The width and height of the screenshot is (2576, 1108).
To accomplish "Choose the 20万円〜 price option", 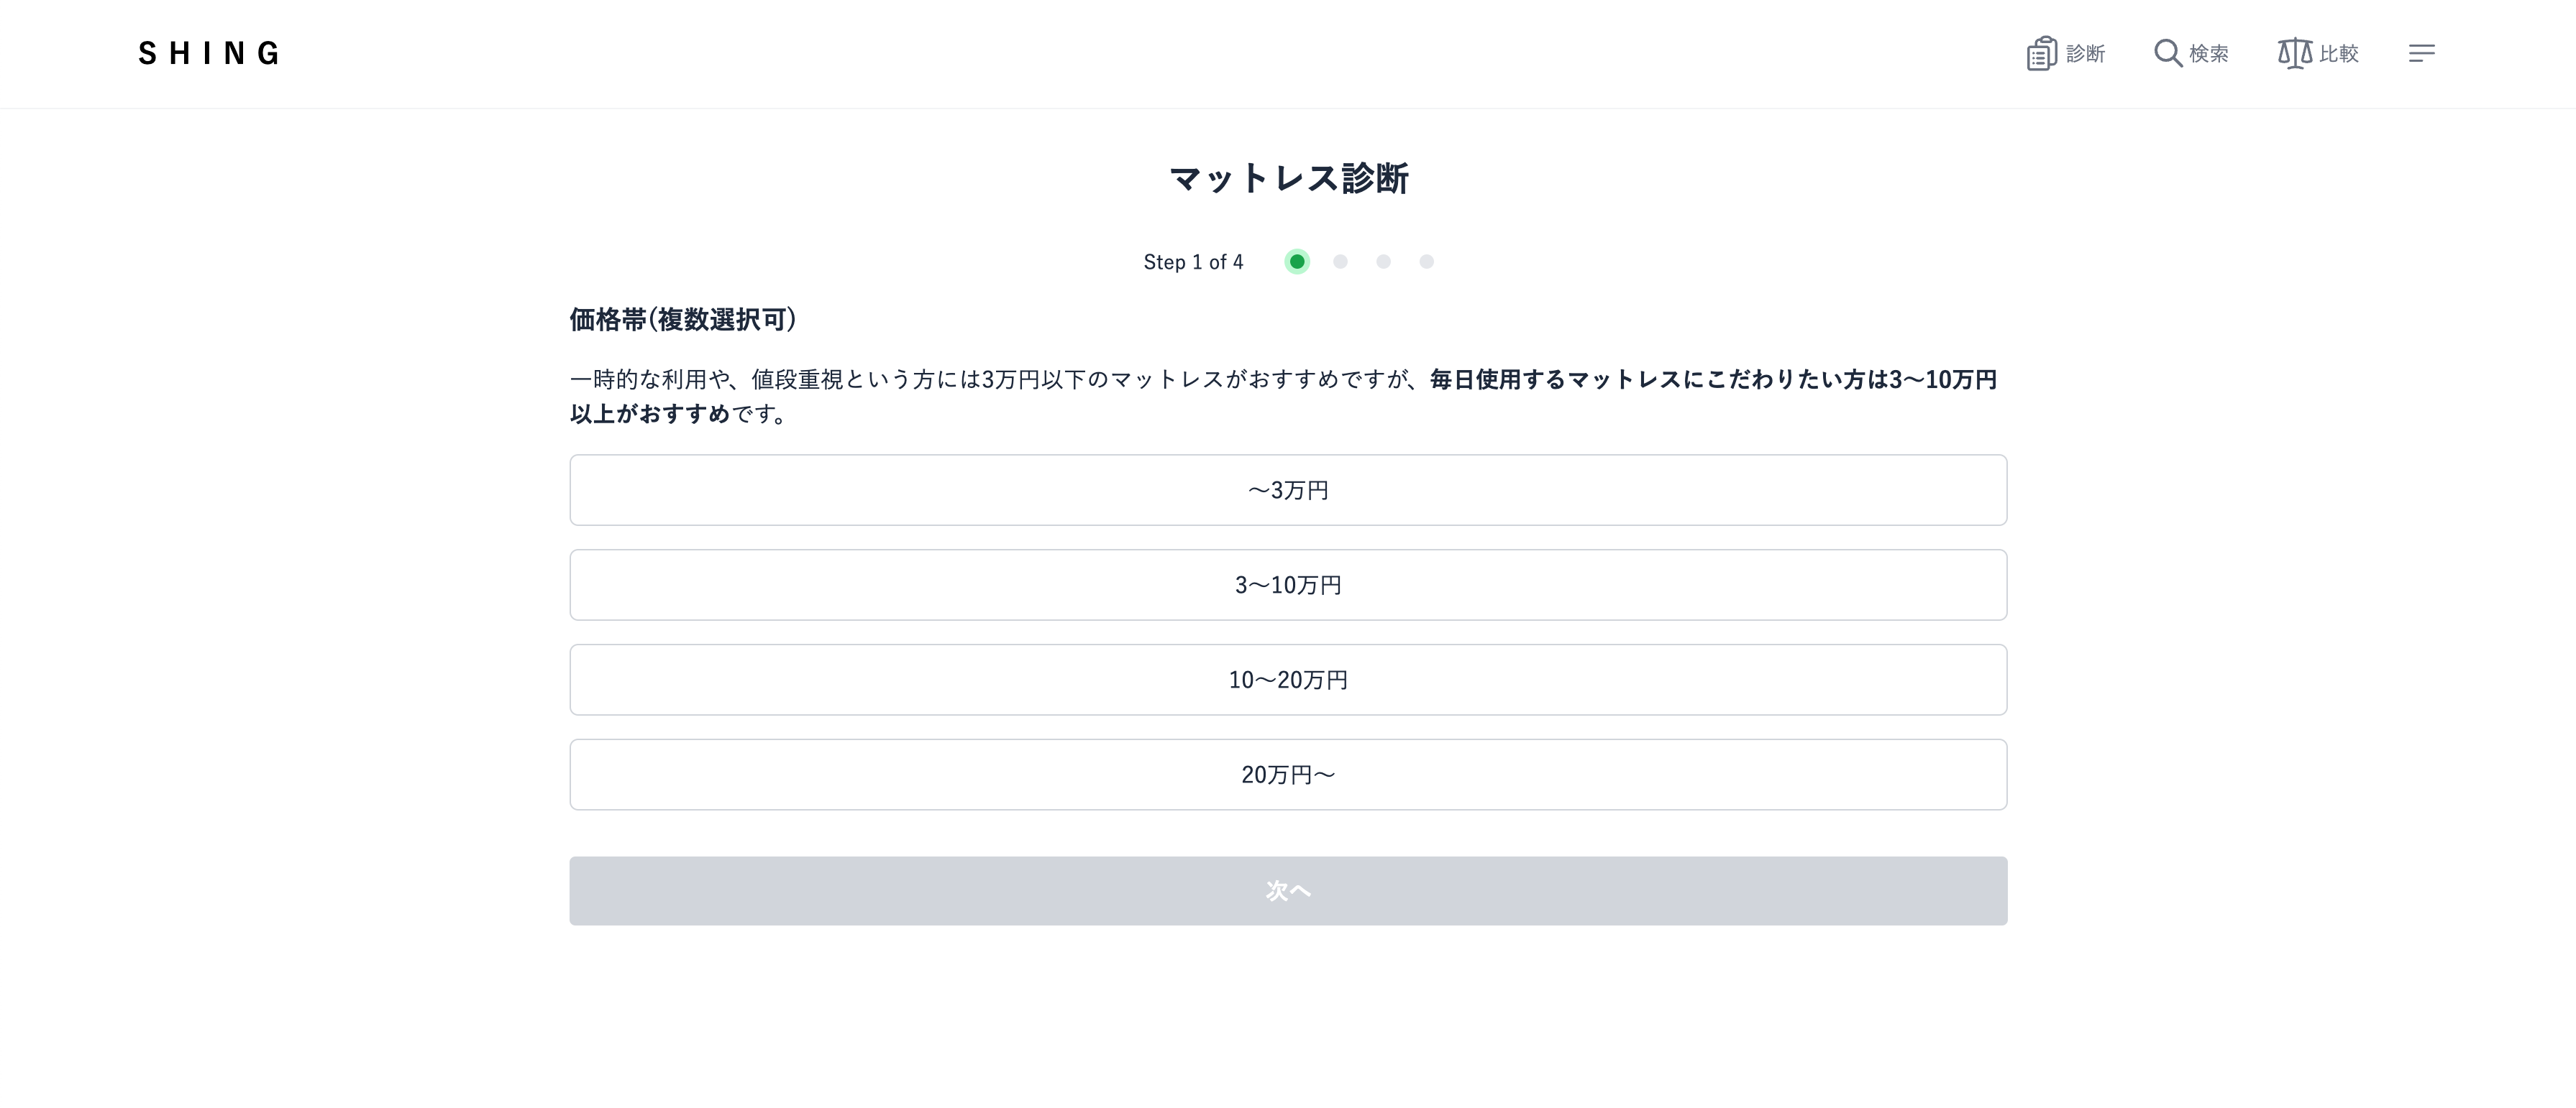I will coord(1288,775).
